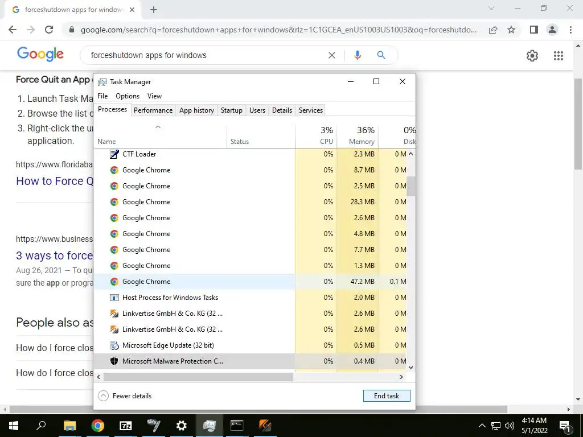Viewport: 583px width, 437px height.
Task: Open the View menu in Task Manager
Action: click(x=154, y=96)
